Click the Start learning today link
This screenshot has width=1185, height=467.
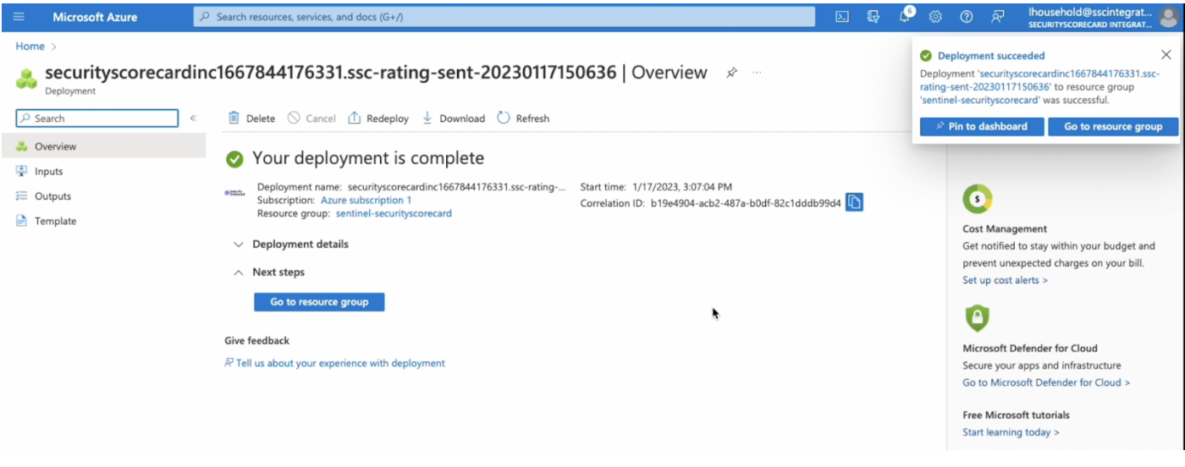click(x=1011, y=432)
